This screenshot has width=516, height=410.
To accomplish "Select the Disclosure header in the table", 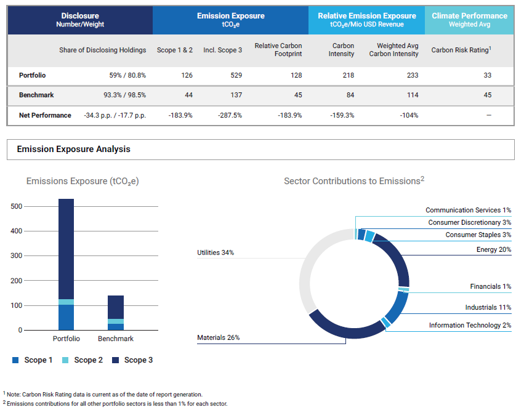I will coord(80,20).
